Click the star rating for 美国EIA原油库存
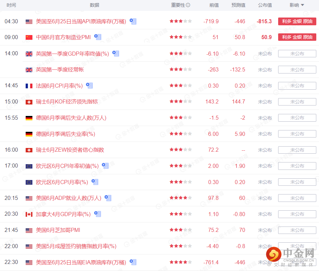The height and width of the screenshot is (271, 319). (181, 262)
